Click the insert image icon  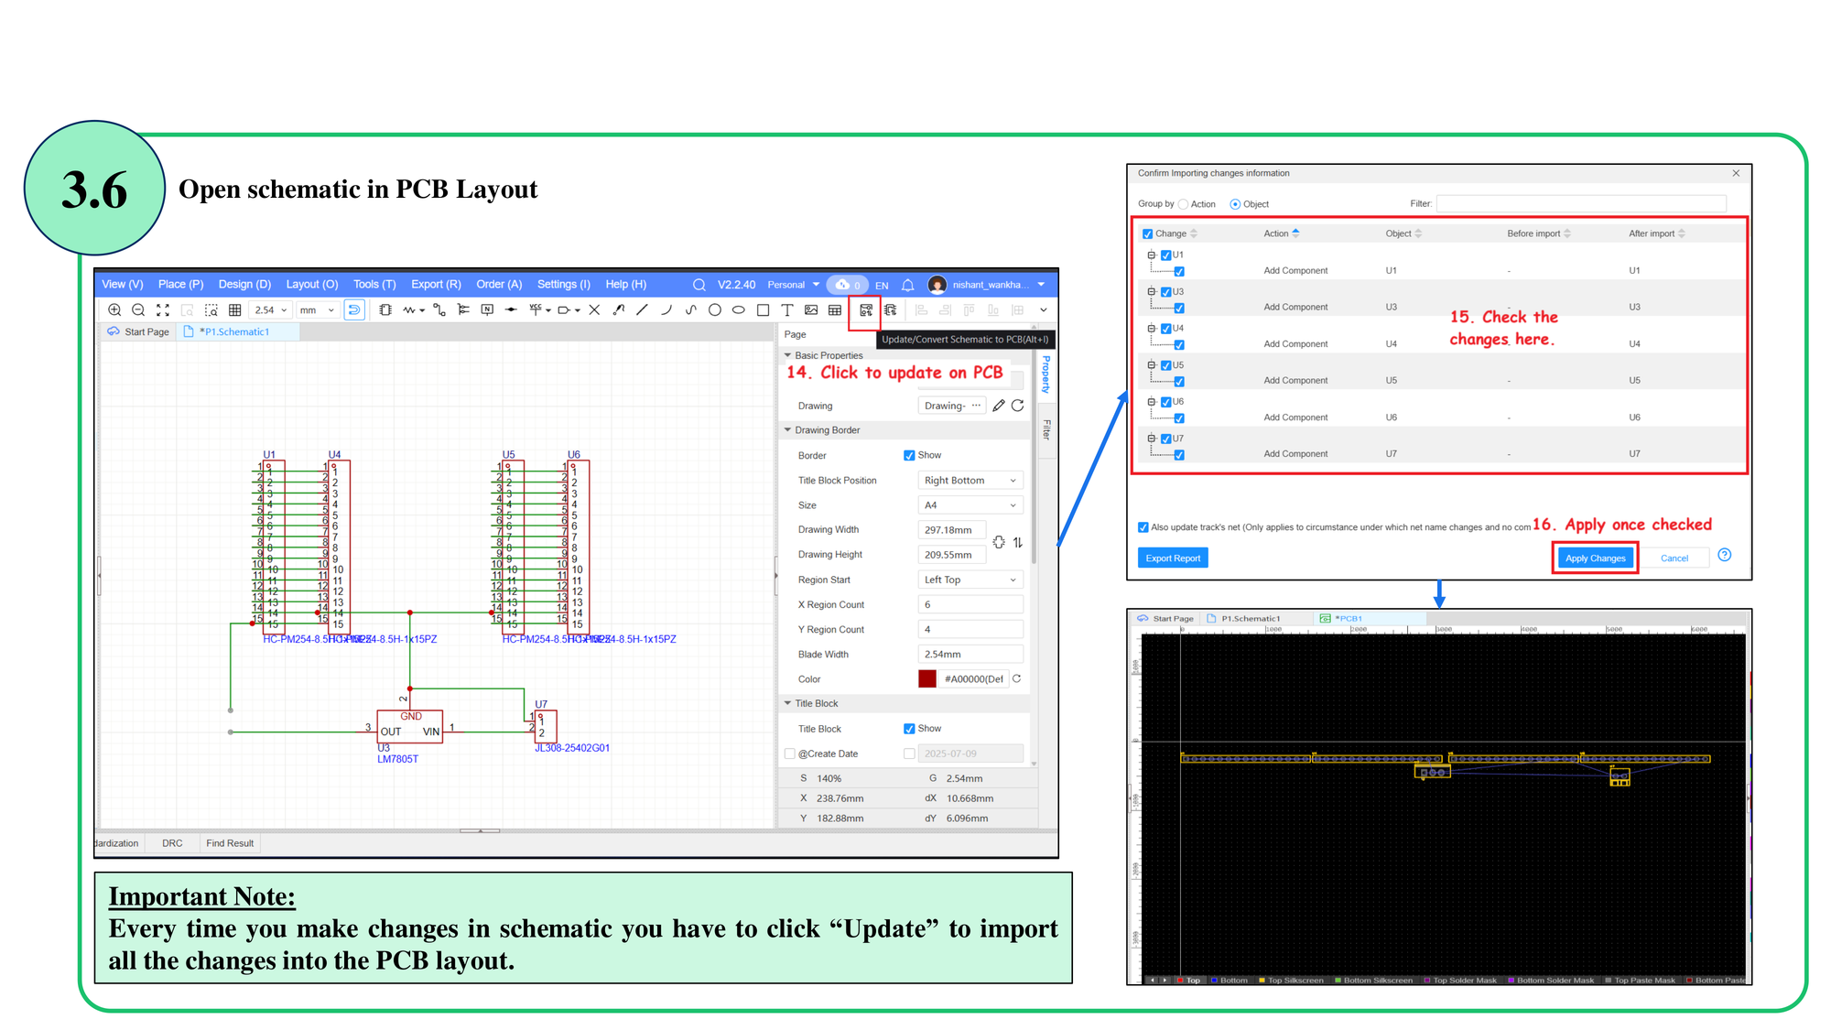point(811,310)
